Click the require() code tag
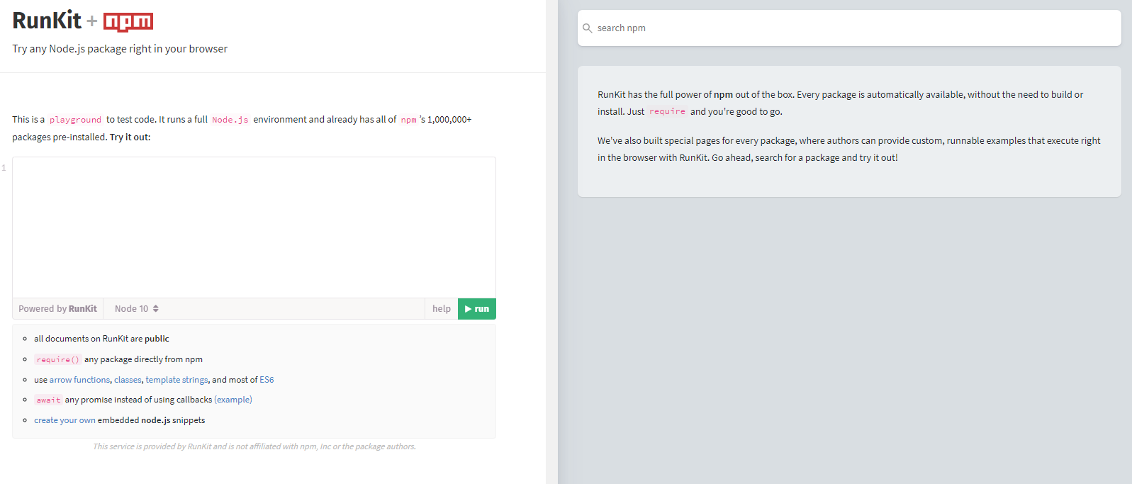This screenshot has width=1132, height=484. tap(58, 359)
